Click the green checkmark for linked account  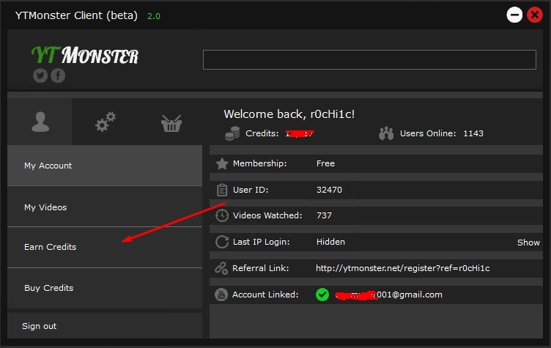(322, 295)
